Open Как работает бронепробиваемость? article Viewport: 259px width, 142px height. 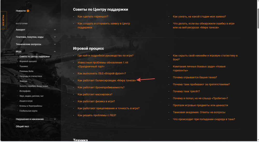101,87
